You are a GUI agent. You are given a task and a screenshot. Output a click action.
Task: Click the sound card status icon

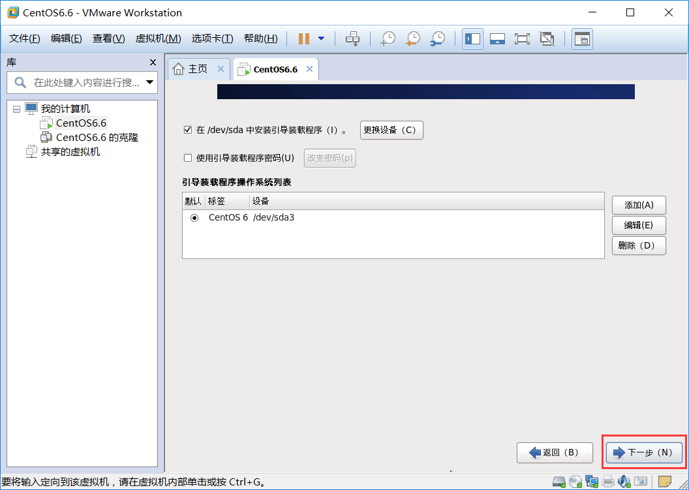624,482
